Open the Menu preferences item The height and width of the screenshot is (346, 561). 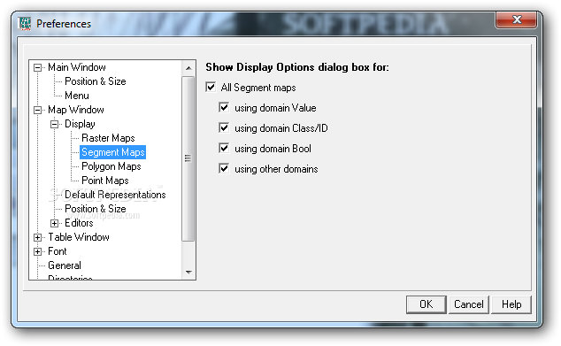point(77,96)
